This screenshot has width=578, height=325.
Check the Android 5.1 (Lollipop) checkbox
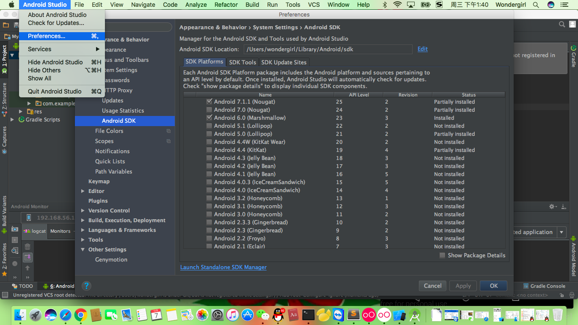tap(209, 126)
